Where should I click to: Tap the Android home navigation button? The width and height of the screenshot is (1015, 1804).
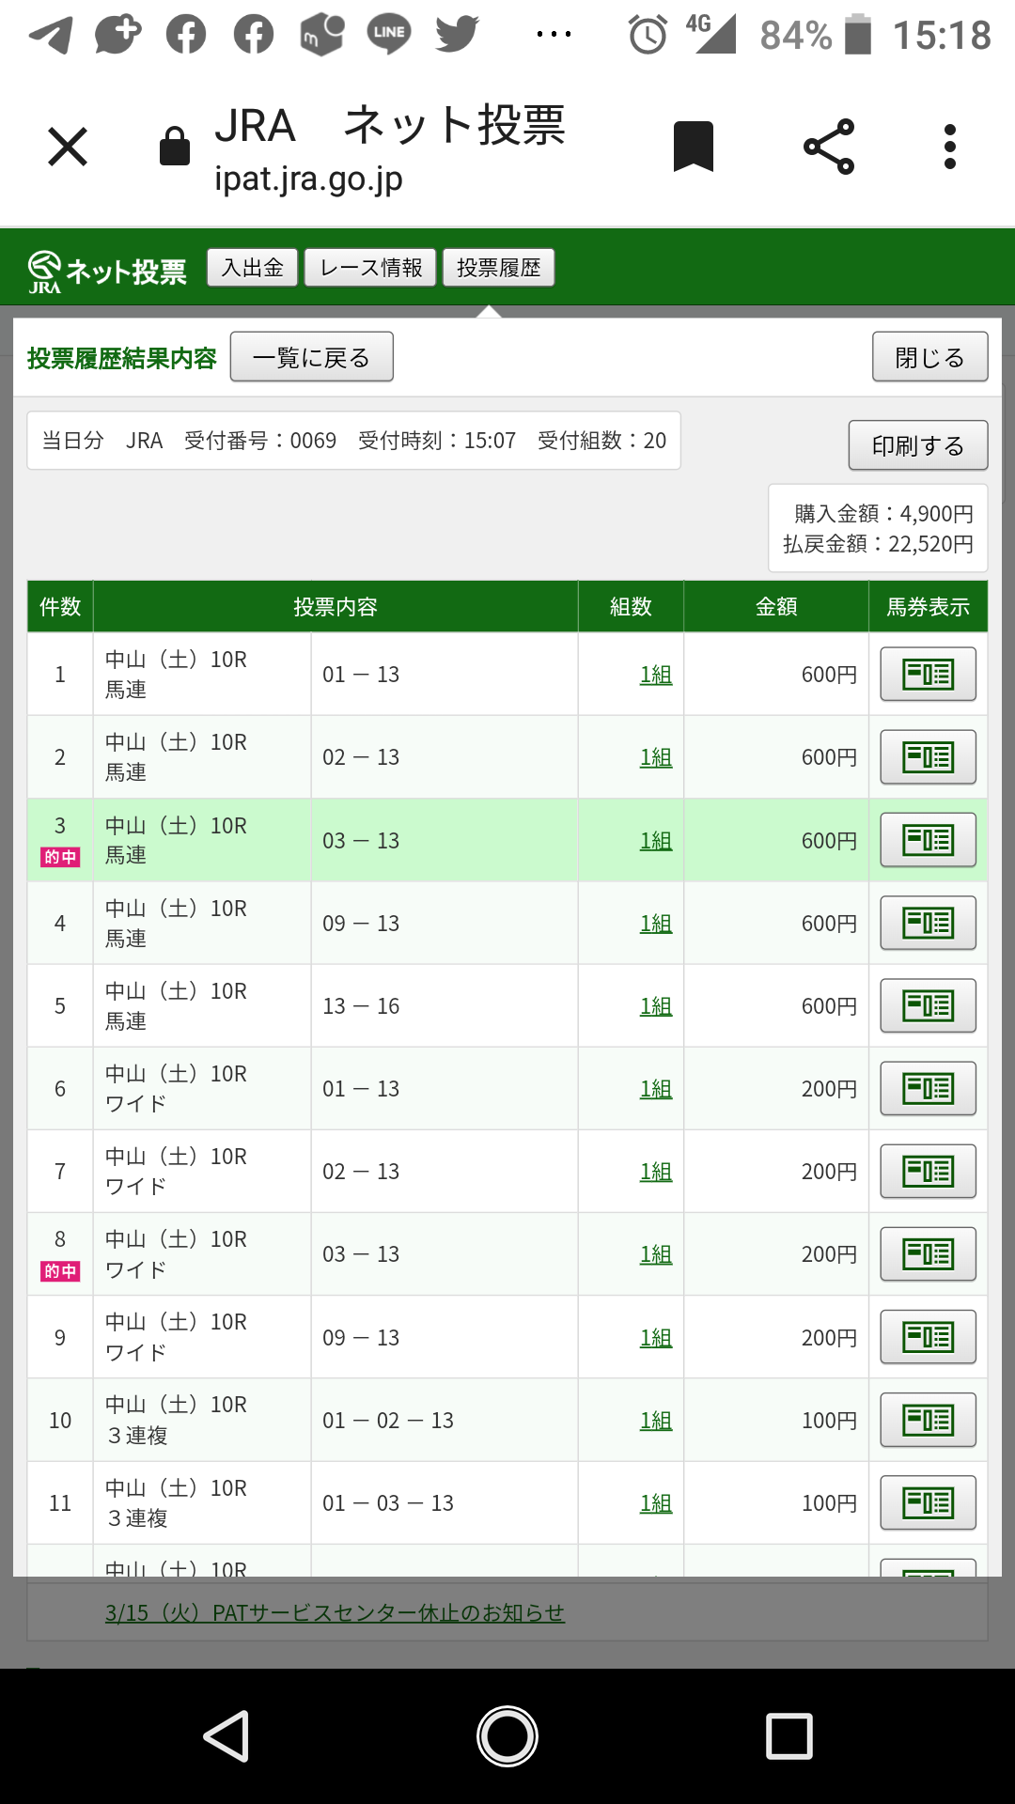point(507,1735)
